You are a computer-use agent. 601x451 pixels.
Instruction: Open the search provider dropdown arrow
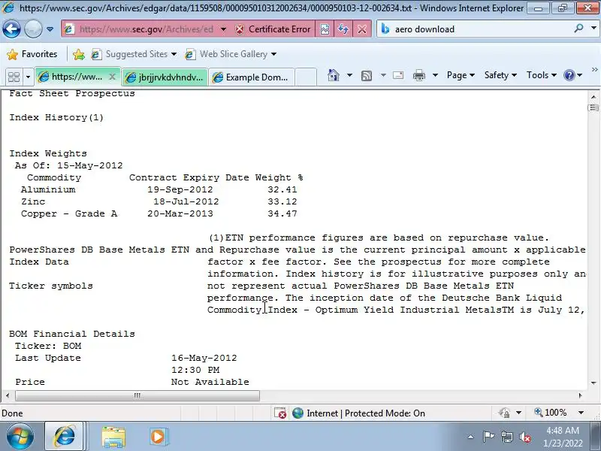[593, 29]
